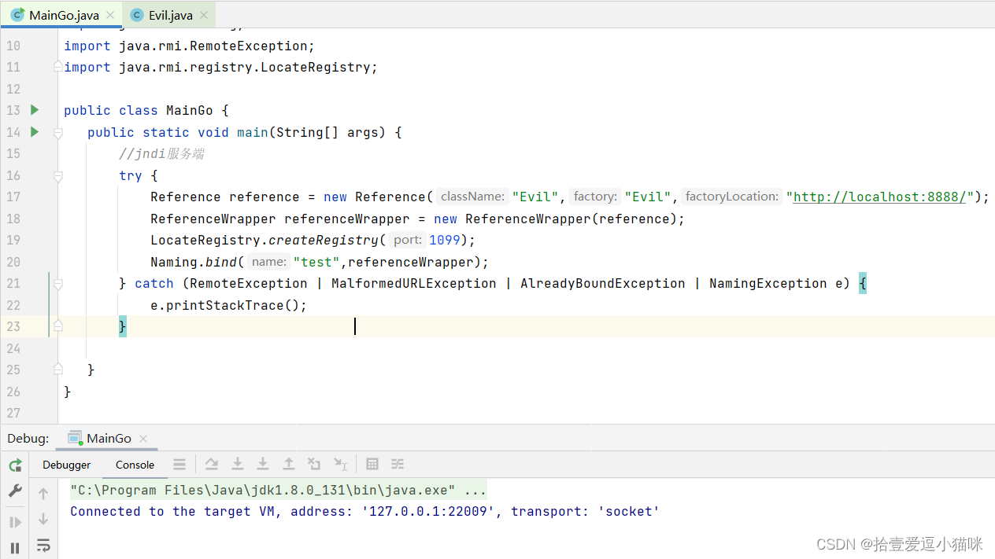
Task: Click the java.exe command line in console
Action: 279,491
